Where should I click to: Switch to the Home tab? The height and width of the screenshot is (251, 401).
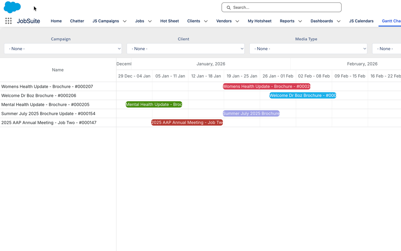coord(56,21)
